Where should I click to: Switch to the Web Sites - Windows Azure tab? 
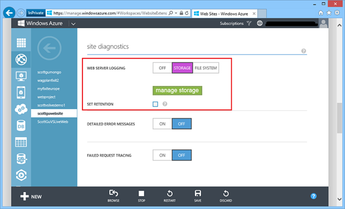tap(224, 14)
